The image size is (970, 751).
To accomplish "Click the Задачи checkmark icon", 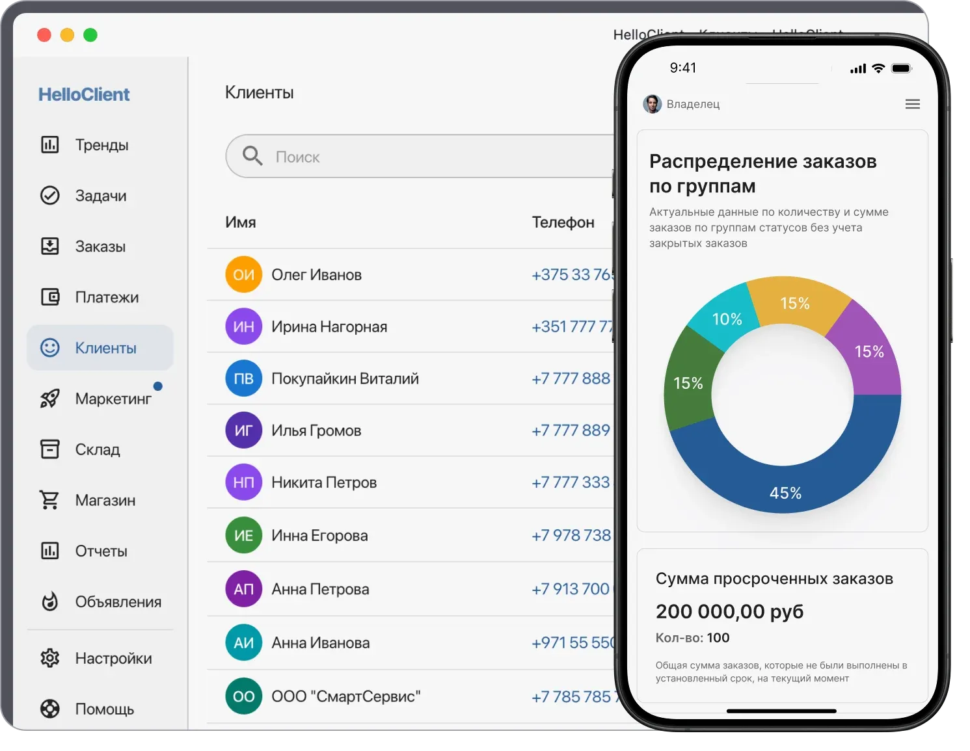I will coord(50,195).
